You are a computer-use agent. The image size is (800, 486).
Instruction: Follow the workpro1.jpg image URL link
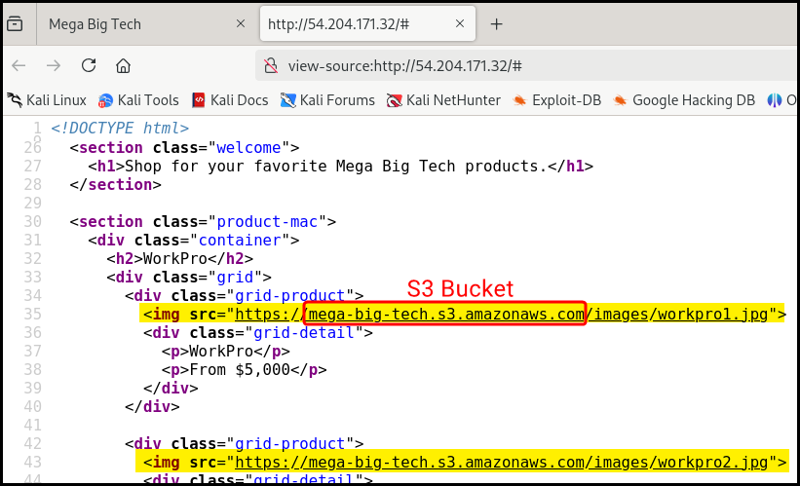pos(501,315)
